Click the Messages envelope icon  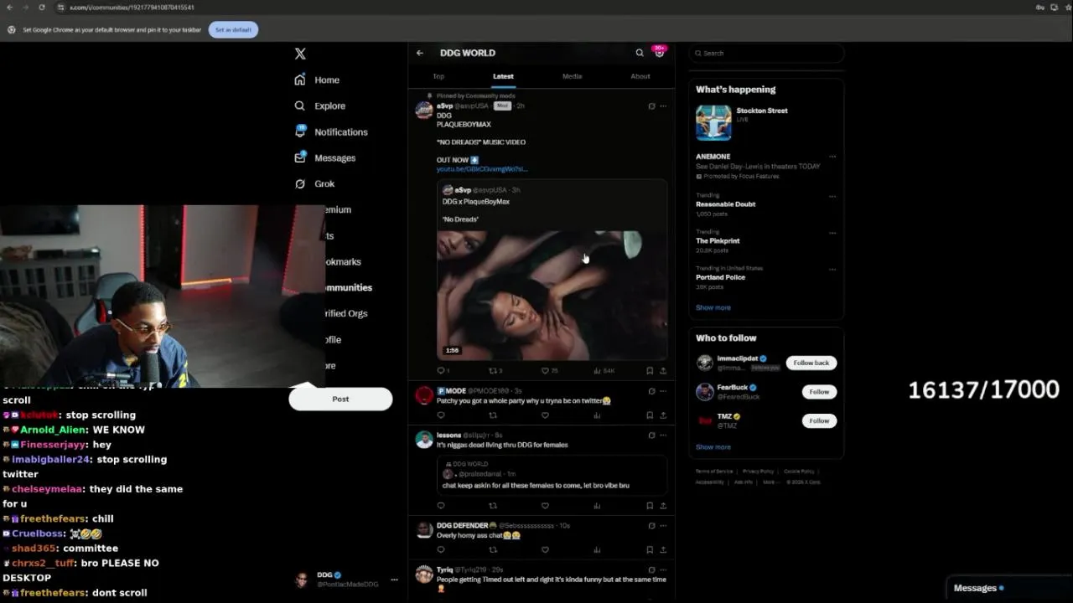coord(300,157)
